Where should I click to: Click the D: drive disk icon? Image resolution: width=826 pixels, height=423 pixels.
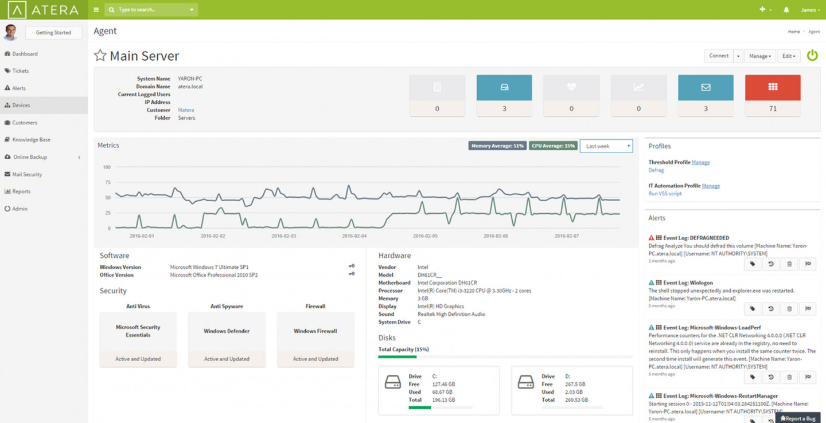pyautogui.click(x=526, y=382)
